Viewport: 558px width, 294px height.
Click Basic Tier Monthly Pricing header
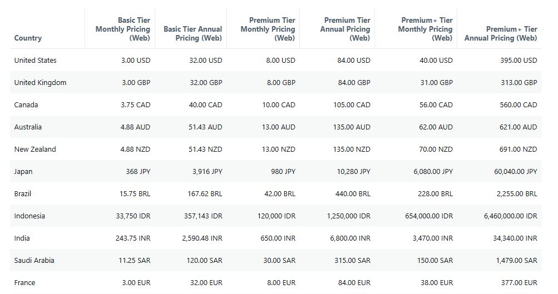click(x=122, y=29)
